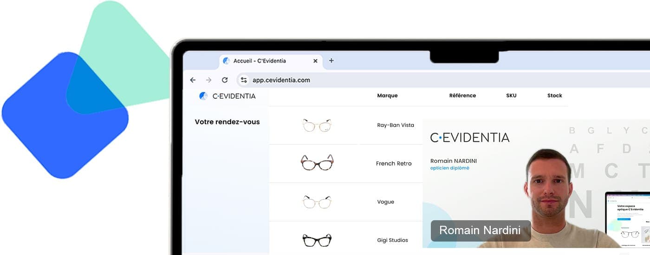Viewport: 650px width, 255px height.
Task: Open Votre rendez-vous in the sidebar
Action: (227, 122)
